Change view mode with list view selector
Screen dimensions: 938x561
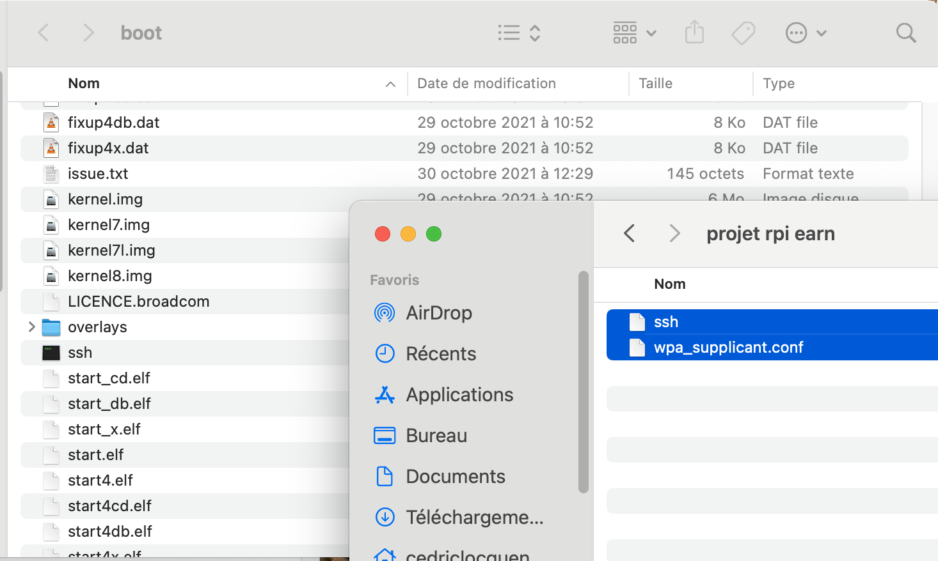[519, 33]
